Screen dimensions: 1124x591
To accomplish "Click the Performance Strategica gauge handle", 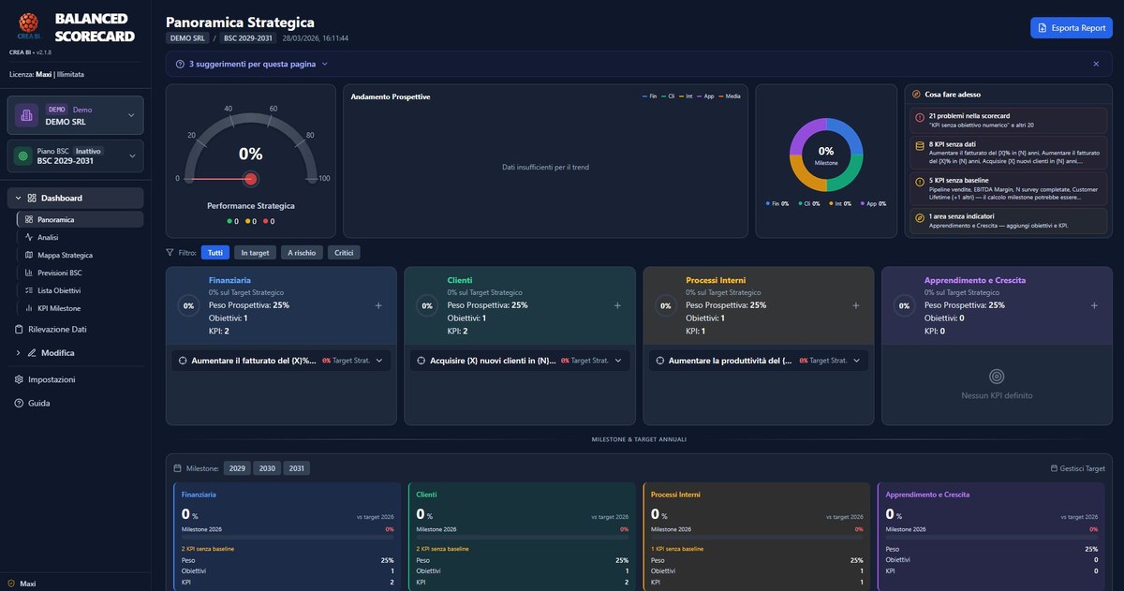I will tap(249, 176).
